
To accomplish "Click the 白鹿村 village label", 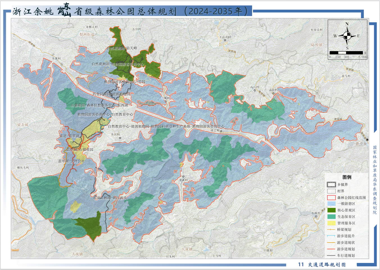I will coord(268,251).
